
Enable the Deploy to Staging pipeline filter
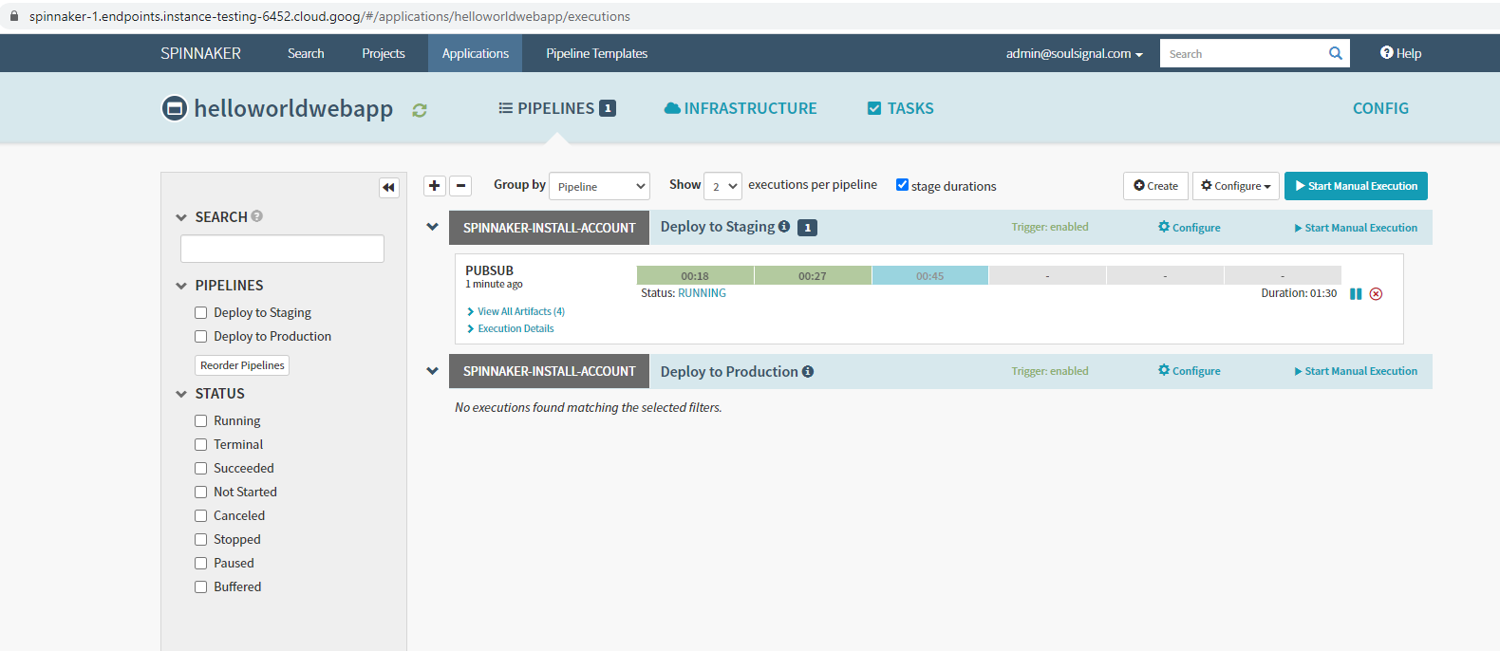click(201, 312)
